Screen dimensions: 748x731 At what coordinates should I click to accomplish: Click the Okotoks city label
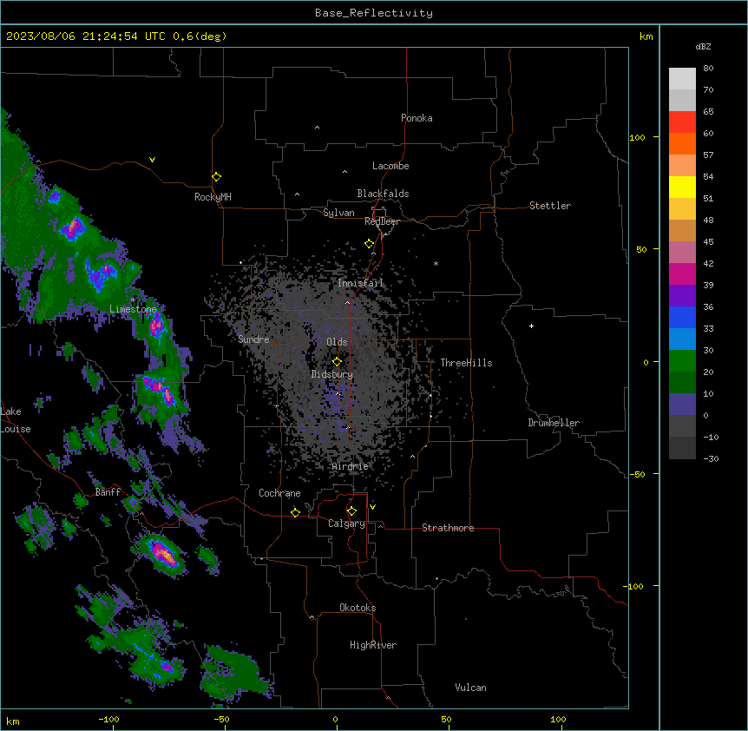(x=358, y=608)
